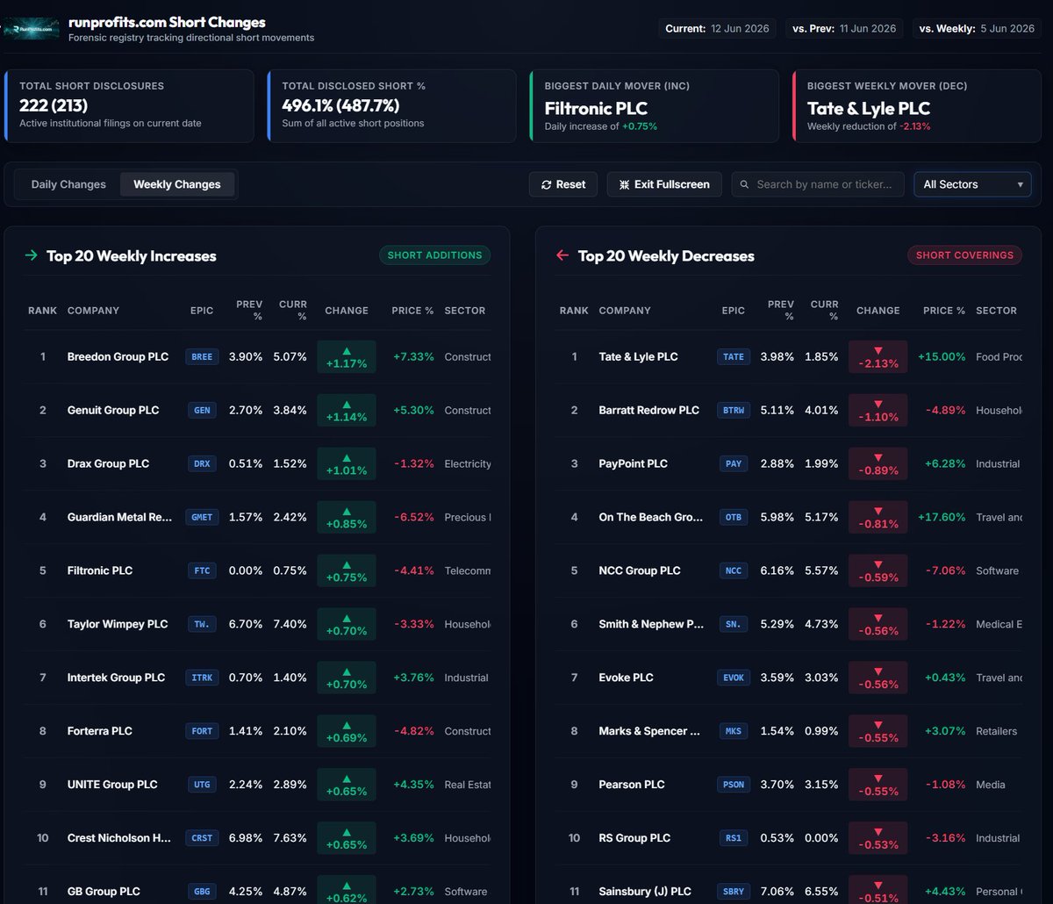The image size is (1053, 904).
Task: Select Barratt Redrow PLC company name
Action: [x=649, y=410]
